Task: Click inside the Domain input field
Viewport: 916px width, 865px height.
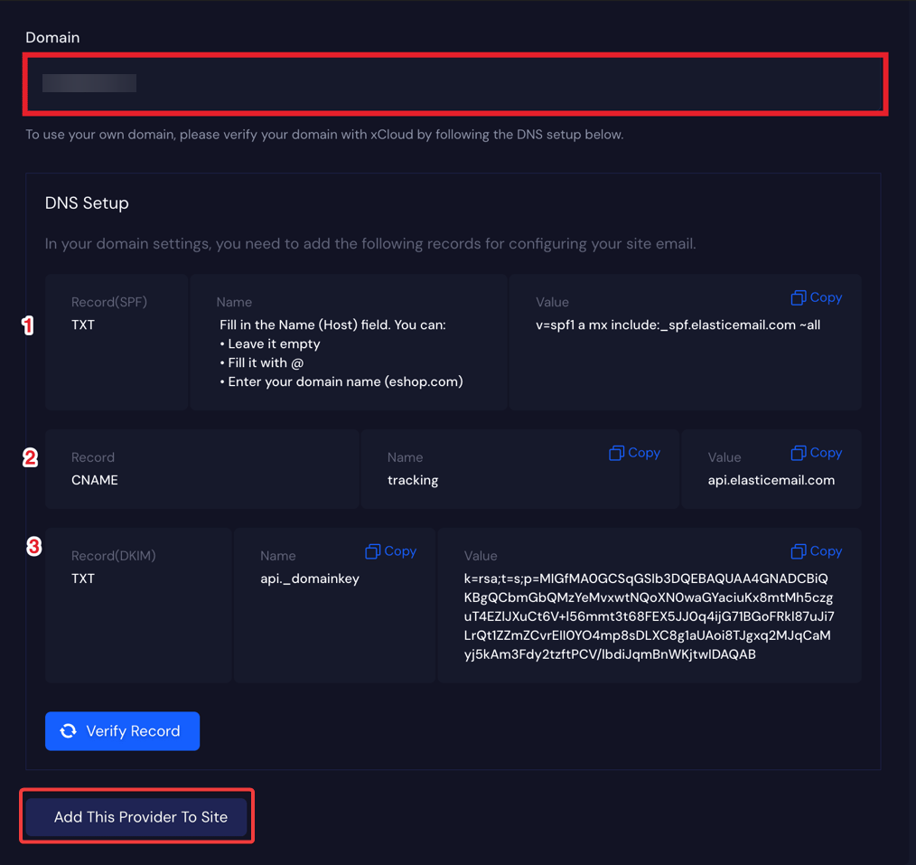Action: (x=361, y=83)
